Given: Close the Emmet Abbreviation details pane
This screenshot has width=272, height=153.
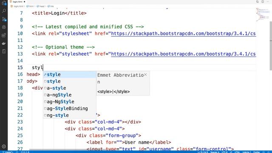Looking at the screenshot, I should pyautogui.click(x=145, y=75).
